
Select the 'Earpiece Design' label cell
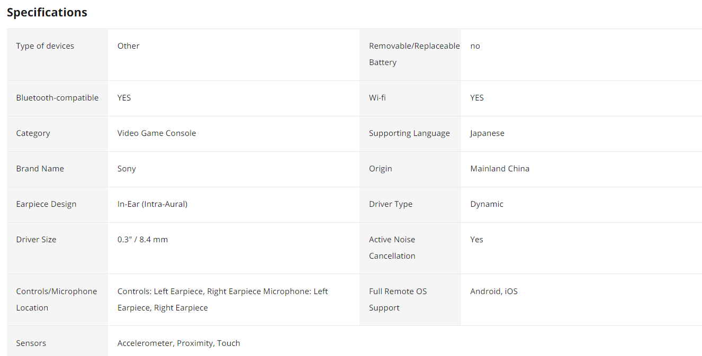46,204
